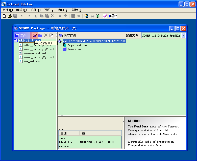Click the 值 column header
The image size is (197, 161).
click(101, 133)
